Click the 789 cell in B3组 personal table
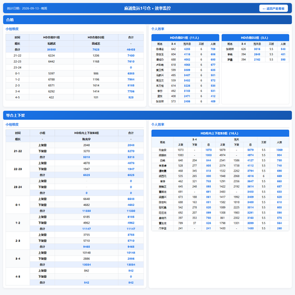 click(x=181, y=223)
